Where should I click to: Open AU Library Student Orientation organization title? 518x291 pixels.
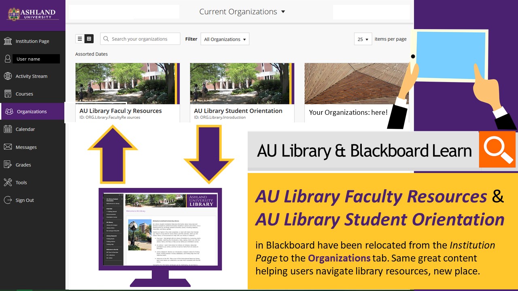coord(238,111)
